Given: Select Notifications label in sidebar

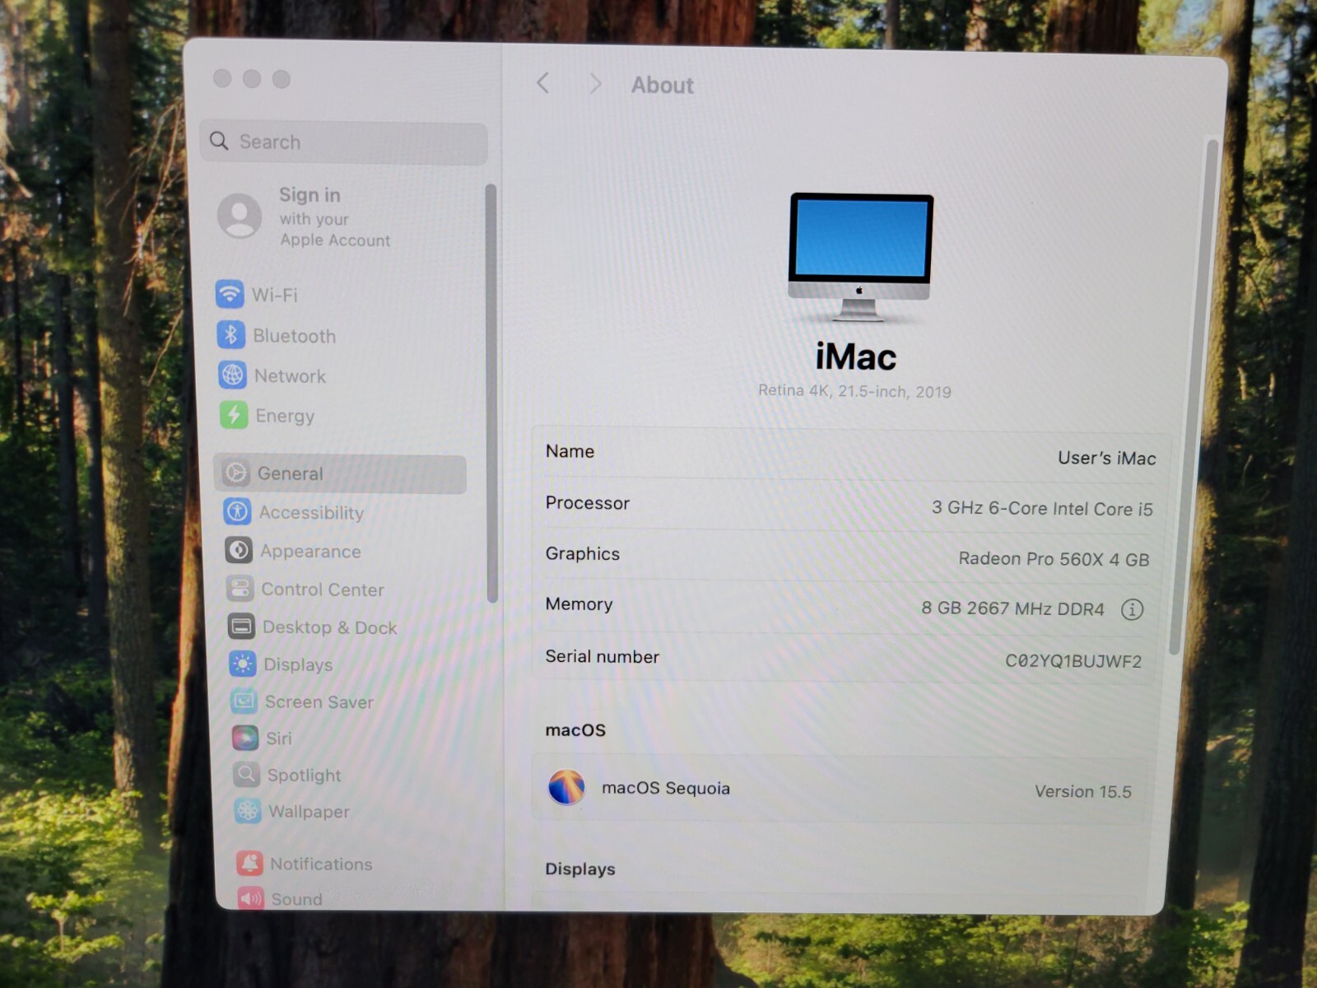Looking at the screenshot, I should point(321,864).
